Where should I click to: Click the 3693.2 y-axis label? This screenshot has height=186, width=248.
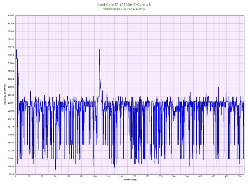[11, 39]
